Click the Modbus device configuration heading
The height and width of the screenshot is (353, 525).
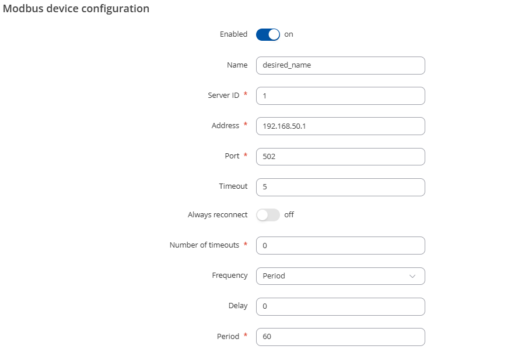[76, 9]
